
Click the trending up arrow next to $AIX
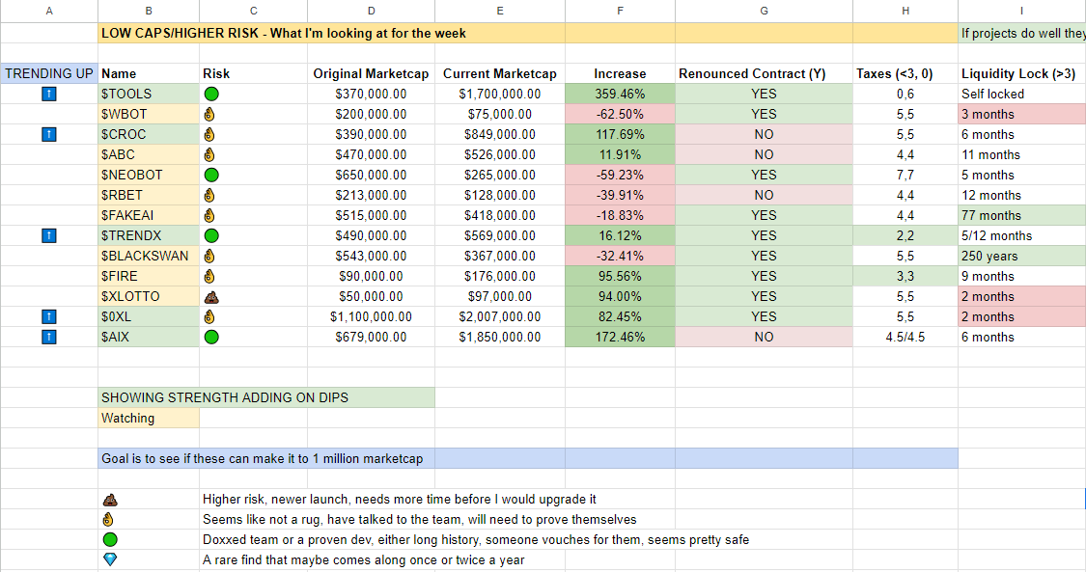tap(48, 337)
